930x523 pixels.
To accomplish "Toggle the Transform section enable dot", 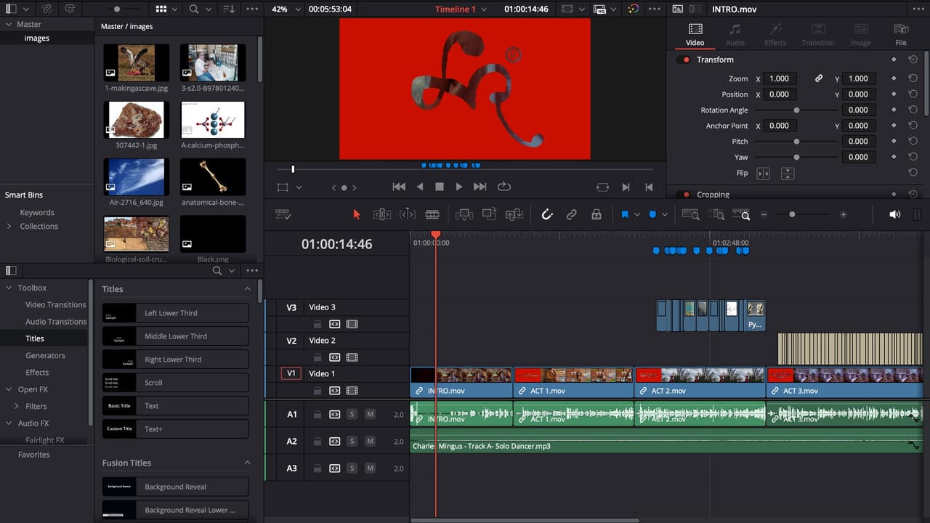I will click(685, 60).
